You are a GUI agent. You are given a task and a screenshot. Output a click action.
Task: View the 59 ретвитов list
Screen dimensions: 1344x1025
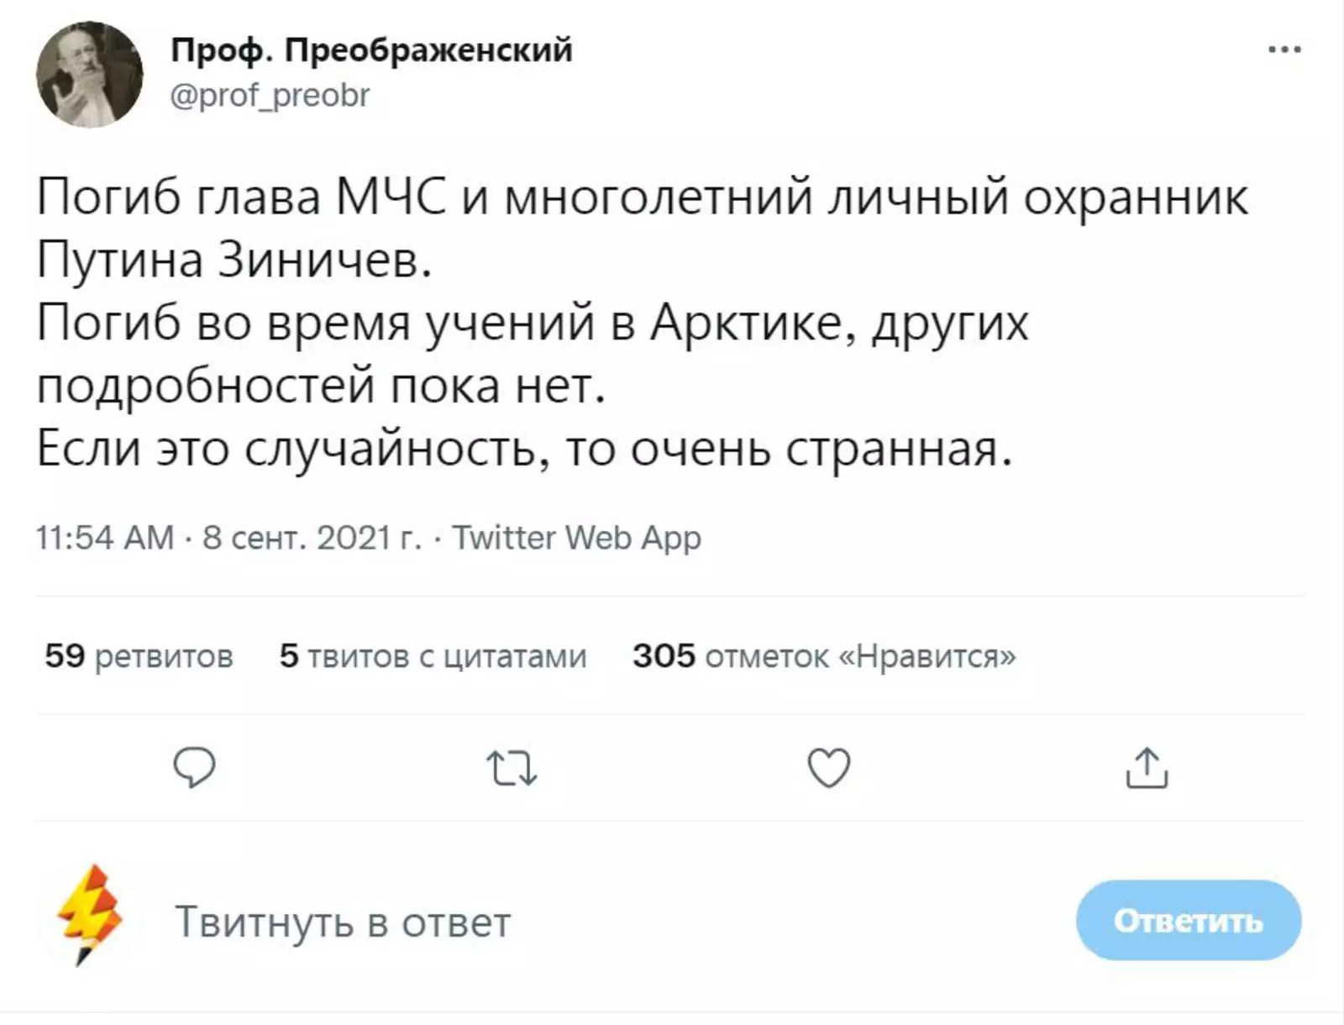(x=139, y=656)
